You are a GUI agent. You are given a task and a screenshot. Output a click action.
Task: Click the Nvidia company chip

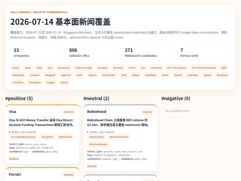16,68
